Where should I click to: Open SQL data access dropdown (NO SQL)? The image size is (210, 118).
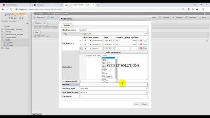[114, 92]
